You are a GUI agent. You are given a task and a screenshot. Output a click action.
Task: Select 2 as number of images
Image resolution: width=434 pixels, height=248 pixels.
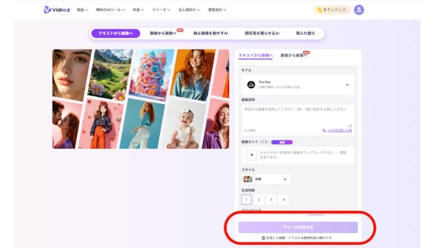click(x=259, y=200)
